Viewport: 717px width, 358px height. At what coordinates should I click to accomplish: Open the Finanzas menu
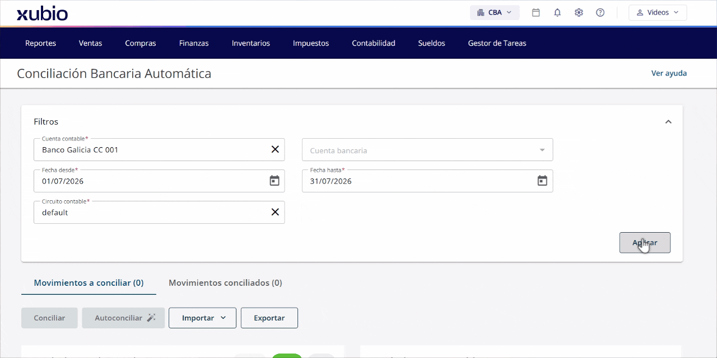[194, 43]
